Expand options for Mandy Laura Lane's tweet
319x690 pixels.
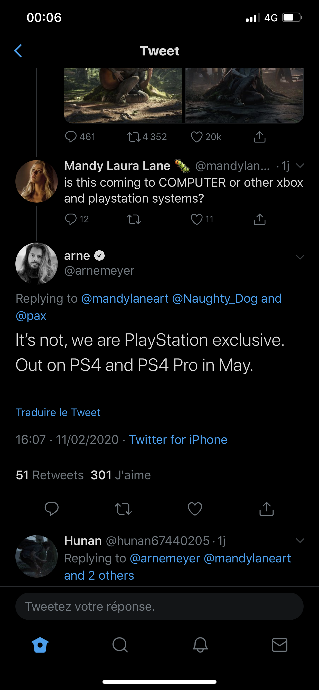pos(300,166)
